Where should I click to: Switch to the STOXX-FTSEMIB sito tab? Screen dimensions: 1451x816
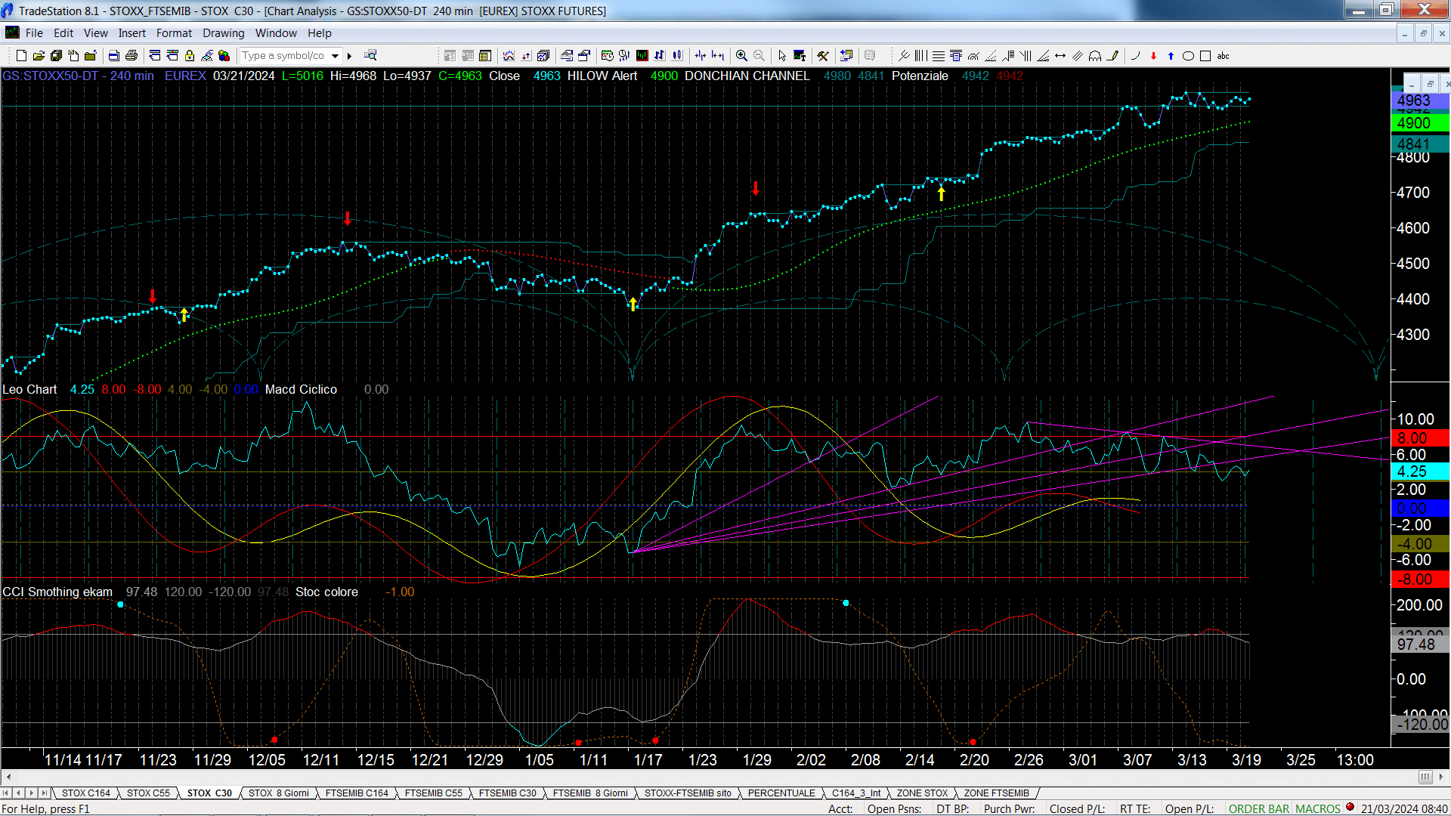pos(688,793)
